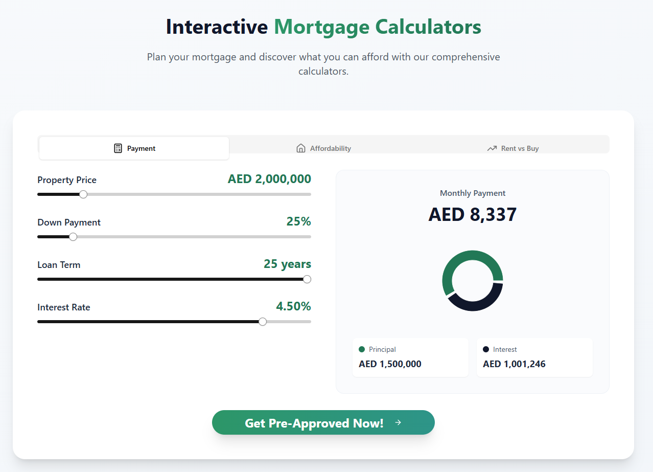653x472 pixels.
Task: Click the green Principal legend dot
Action: point(362,349)
